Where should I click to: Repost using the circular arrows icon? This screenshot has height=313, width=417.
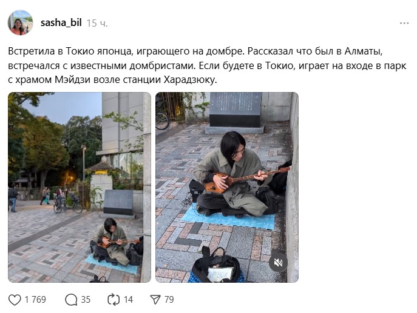click(x=114, y=300)
